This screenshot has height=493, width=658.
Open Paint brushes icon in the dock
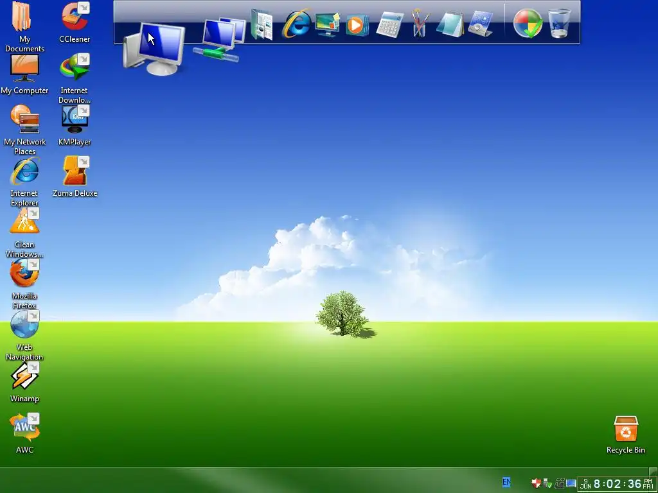[x=420, y=24]
